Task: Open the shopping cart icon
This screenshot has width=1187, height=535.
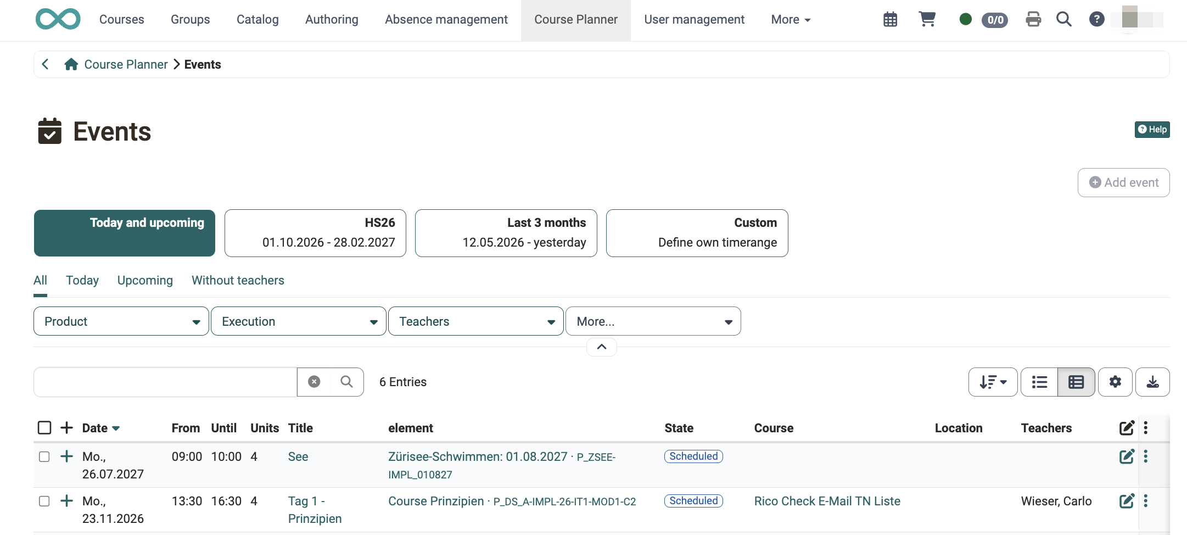Action: [x=927, y=19]
